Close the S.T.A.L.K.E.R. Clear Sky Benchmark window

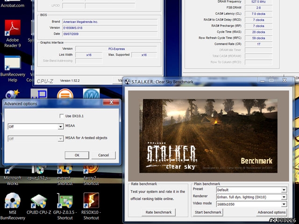pyautogui.click(x=285, y=80)
